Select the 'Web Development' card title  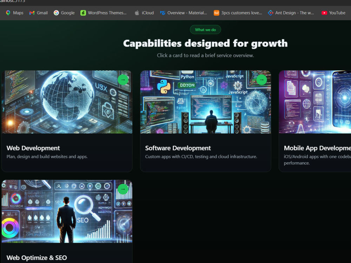(x=33, y=148)
